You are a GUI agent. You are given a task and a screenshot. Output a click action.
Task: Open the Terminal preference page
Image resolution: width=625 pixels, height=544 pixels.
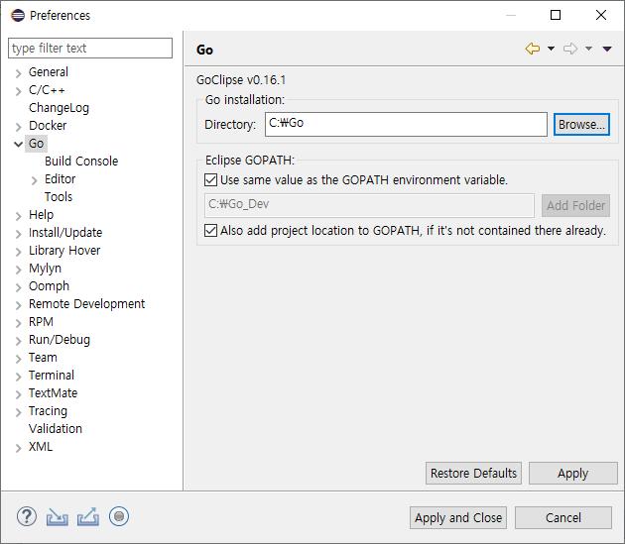pos(52,376)
